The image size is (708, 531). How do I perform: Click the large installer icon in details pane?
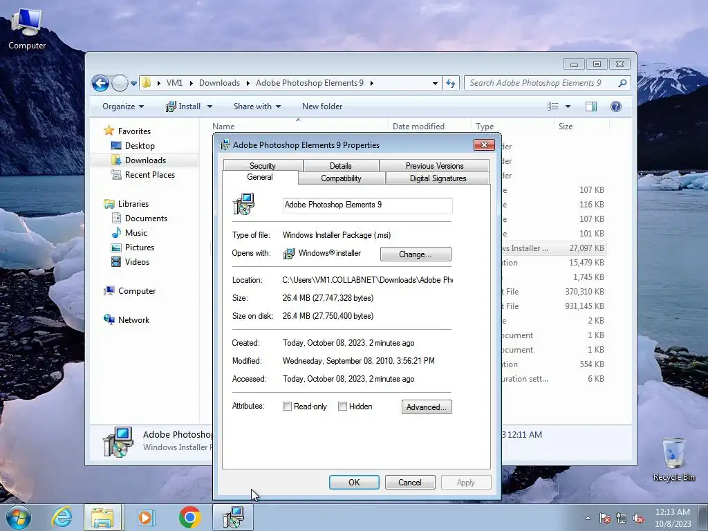pyautogui.click(x=118, y=442)
